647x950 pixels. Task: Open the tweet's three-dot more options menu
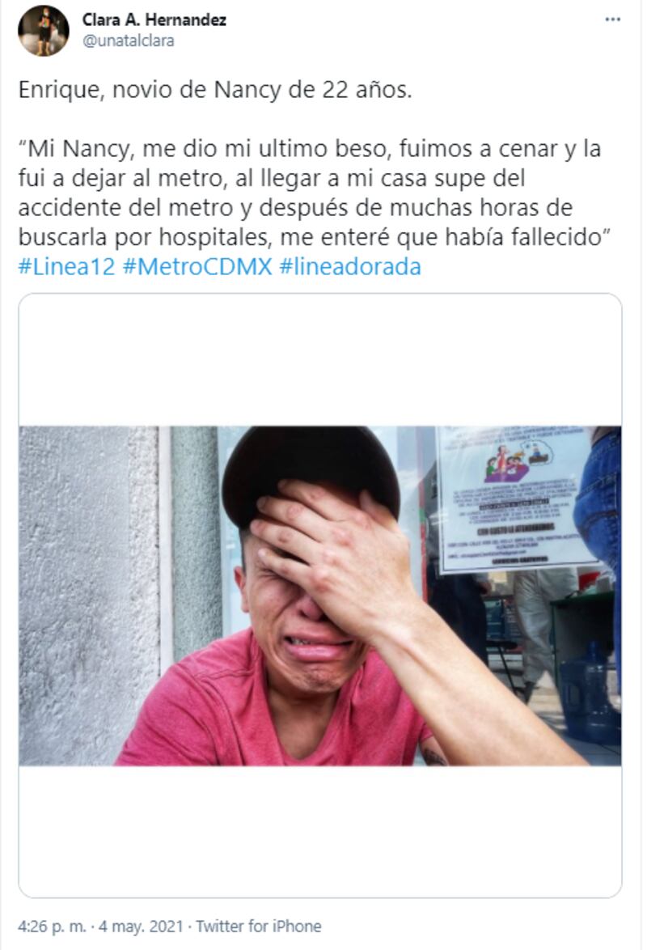(612, 20)
